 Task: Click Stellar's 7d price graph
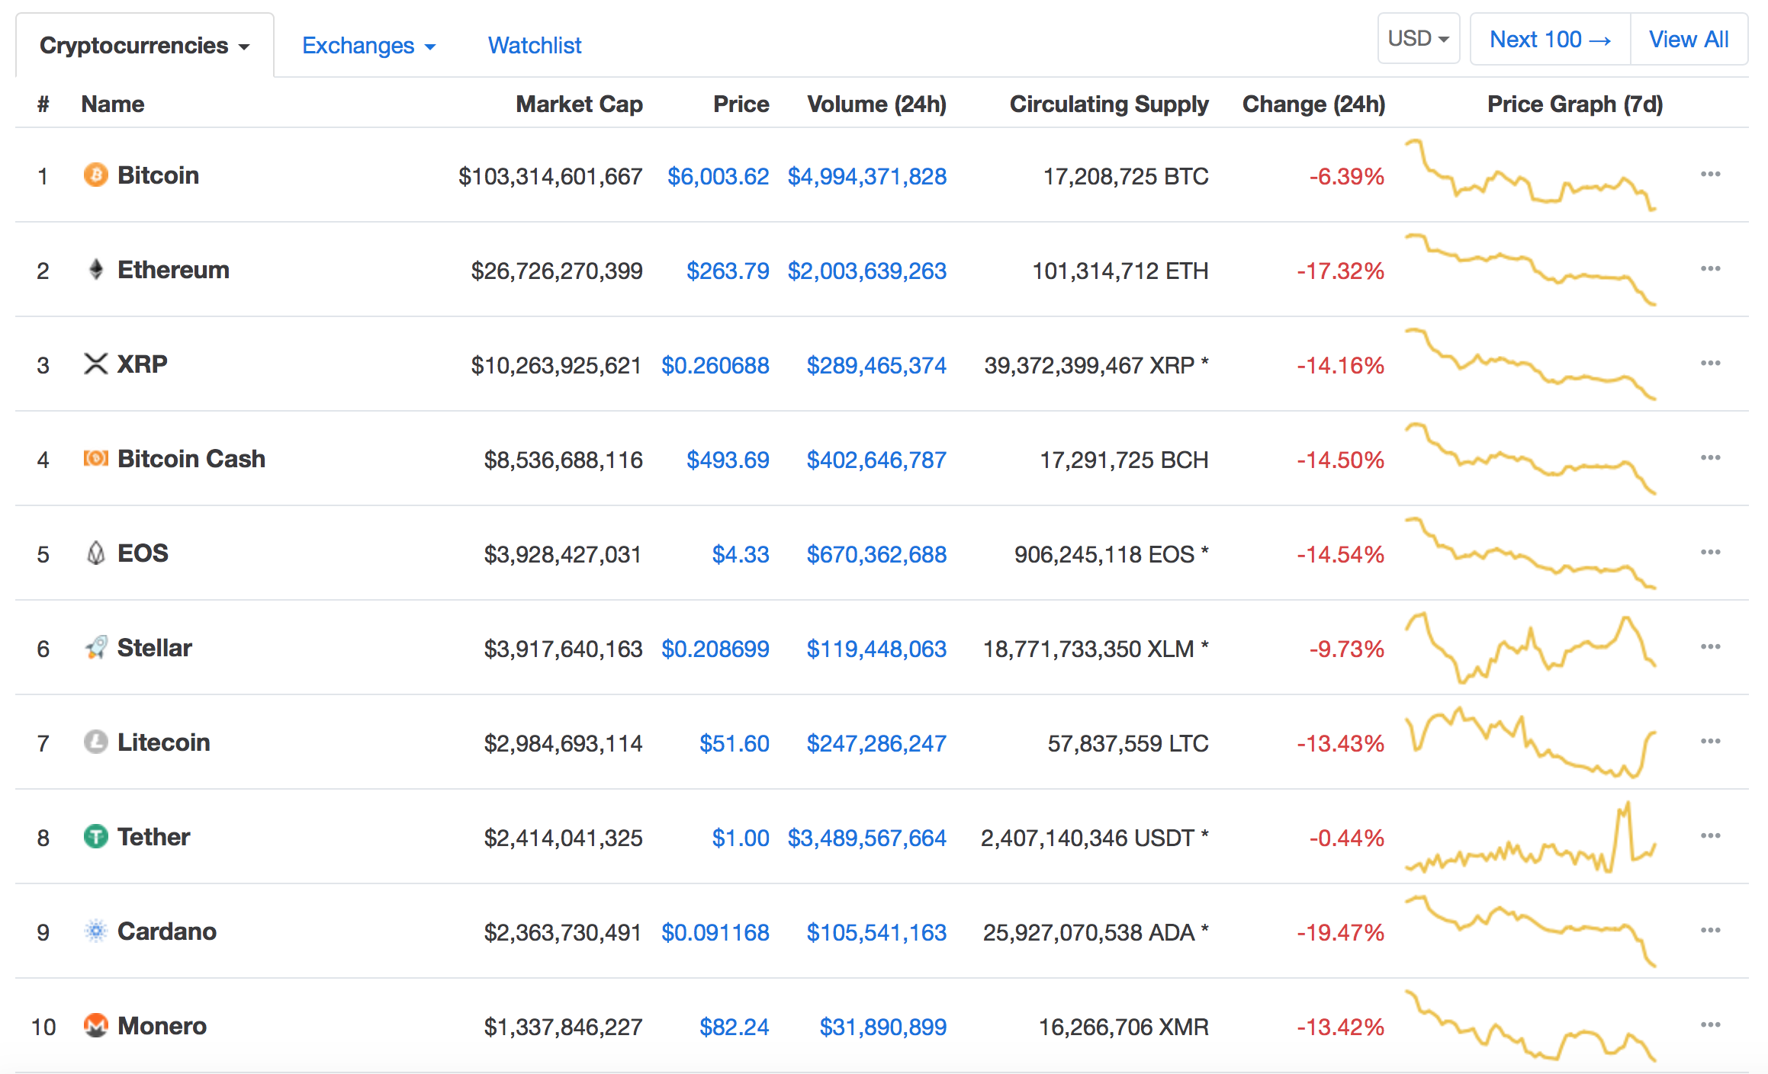pyautogui.click(x=1530, y=648)
